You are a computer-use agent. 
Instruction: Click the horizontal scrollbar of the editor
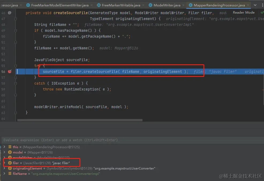tap(80, 120)
